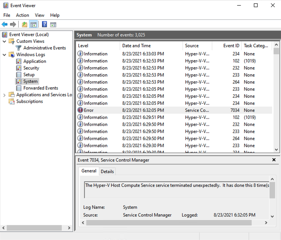Click the Event Viewer (Local) root icon

(x=5, y=35)
